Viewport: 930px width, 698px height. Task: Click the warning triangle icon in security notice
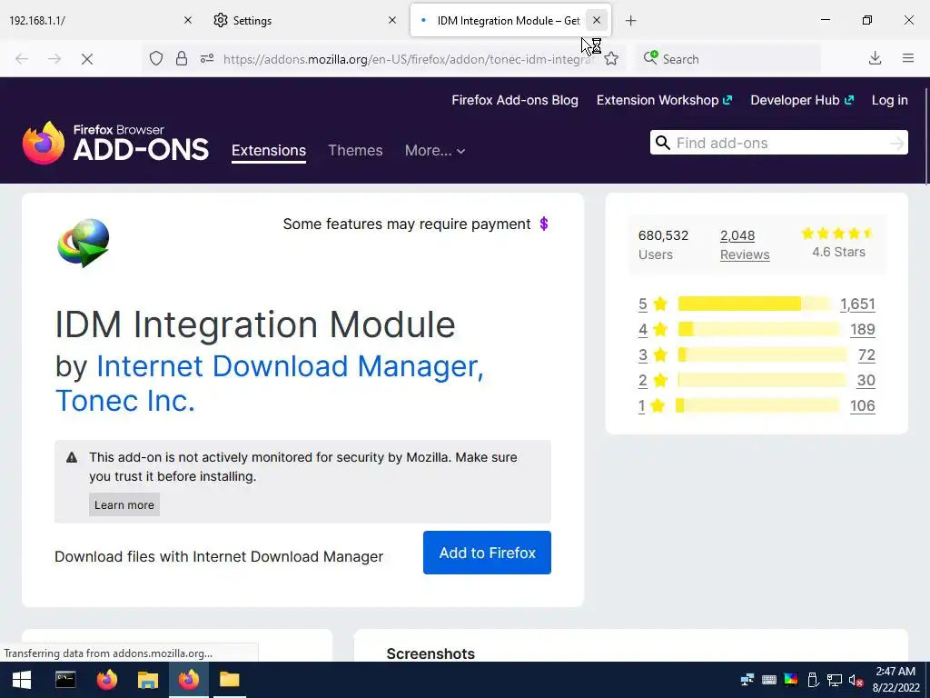pos(72,457)
